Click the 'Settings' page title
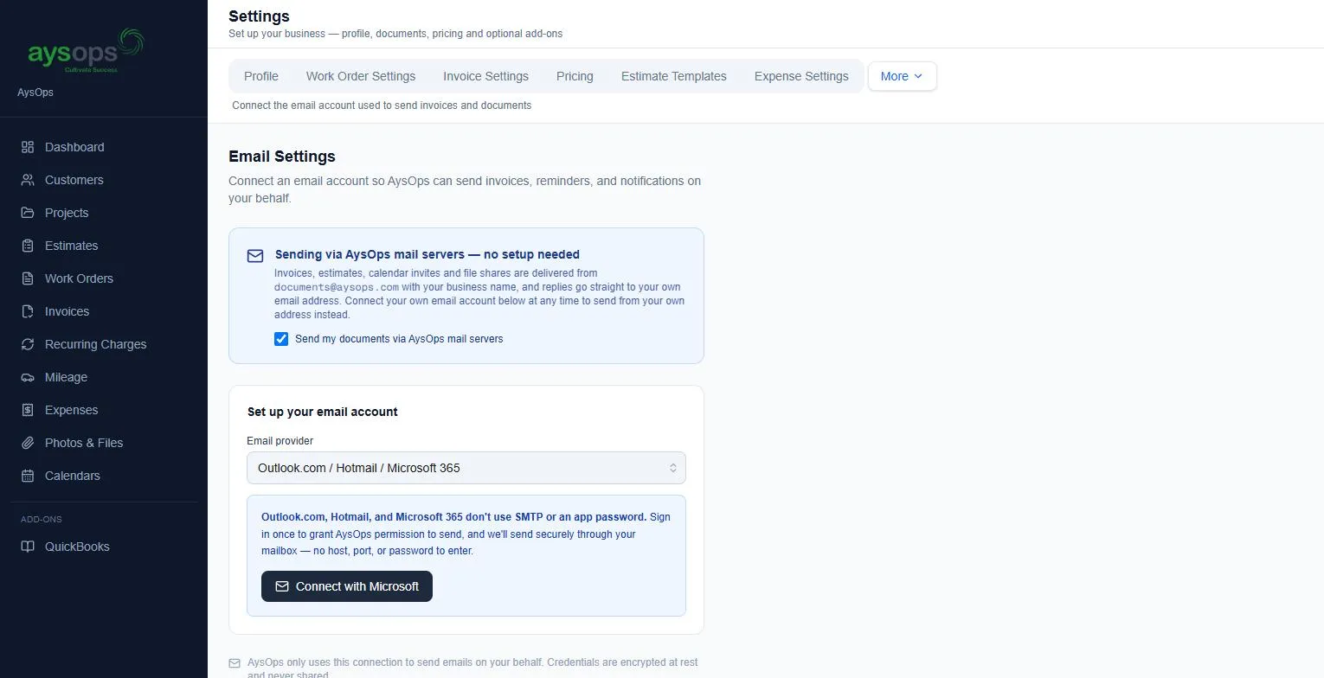1324x678 pixels. pyautogui.click(x=259, y=16)
